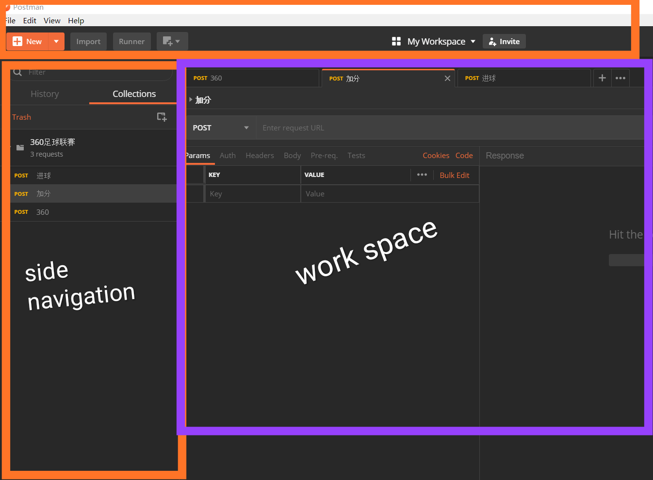Screen dimensions: 653x480
Task: Select the POST 加分 request in sidebar
Action: [93, 193]
